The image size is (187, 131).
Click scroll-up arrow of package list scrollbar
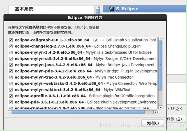tap(160, 39)
